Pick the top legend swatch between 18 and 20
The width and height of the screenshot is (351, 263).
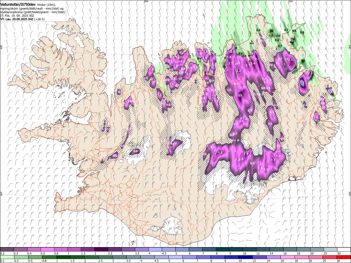tap(303, 250)
